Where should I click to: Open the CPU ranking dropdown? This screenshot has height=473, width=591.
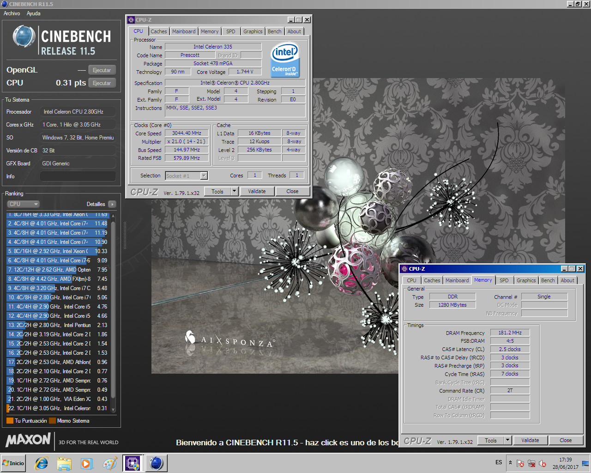click(23, 204)
